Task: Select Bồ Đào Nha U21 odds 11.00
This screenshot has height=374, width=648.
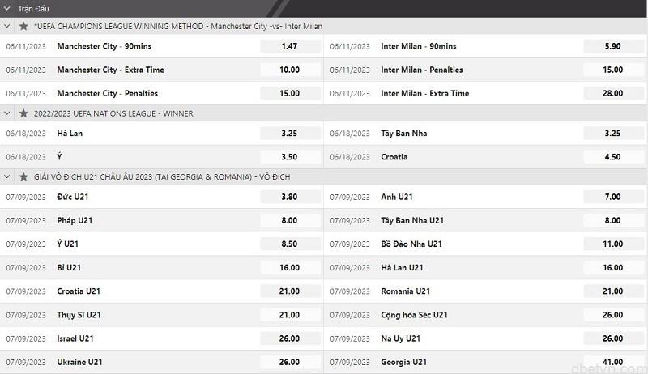Action: pyautogui.click(x=613, y=244)
